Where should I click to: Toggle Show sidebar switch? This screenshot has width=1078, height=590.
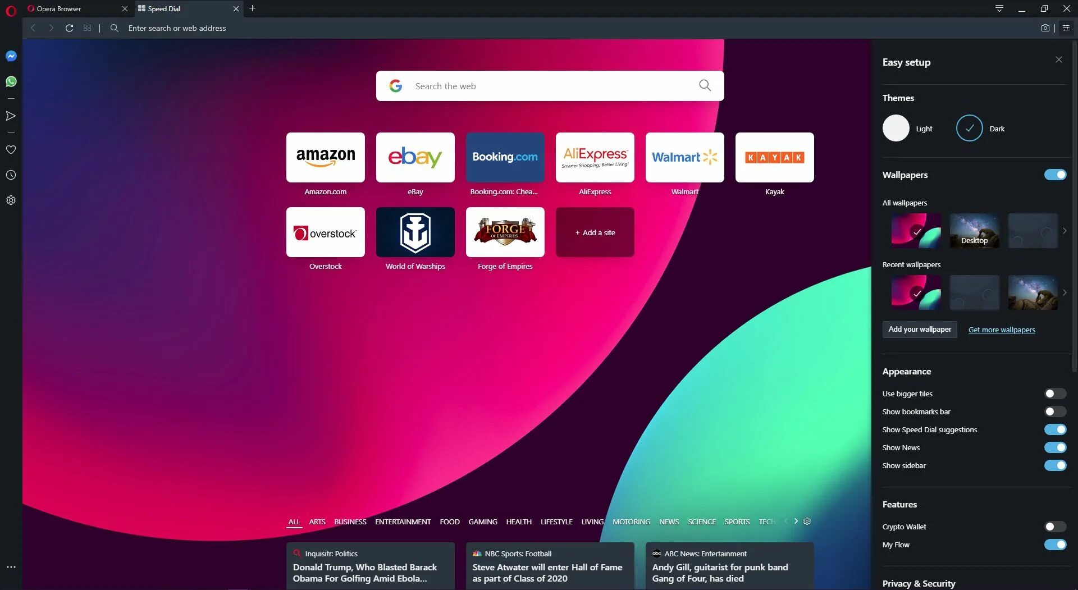coord(1056,465)
